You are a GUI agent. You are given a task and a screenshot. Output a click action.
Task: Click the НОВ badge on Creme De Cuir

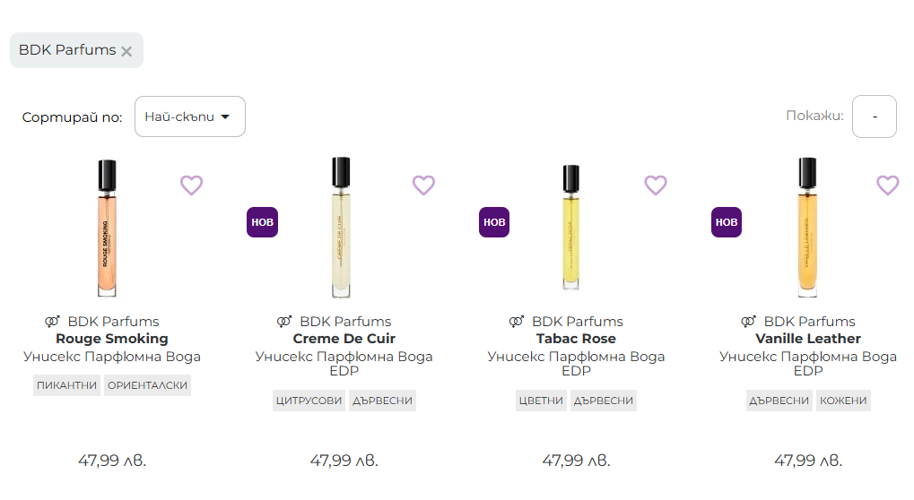click(x=262, y=222)
